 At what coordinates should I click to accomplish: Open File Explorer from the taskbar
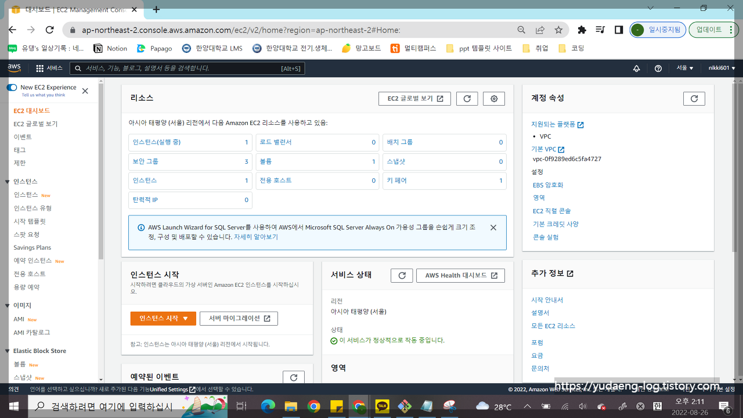click(291, 406)
